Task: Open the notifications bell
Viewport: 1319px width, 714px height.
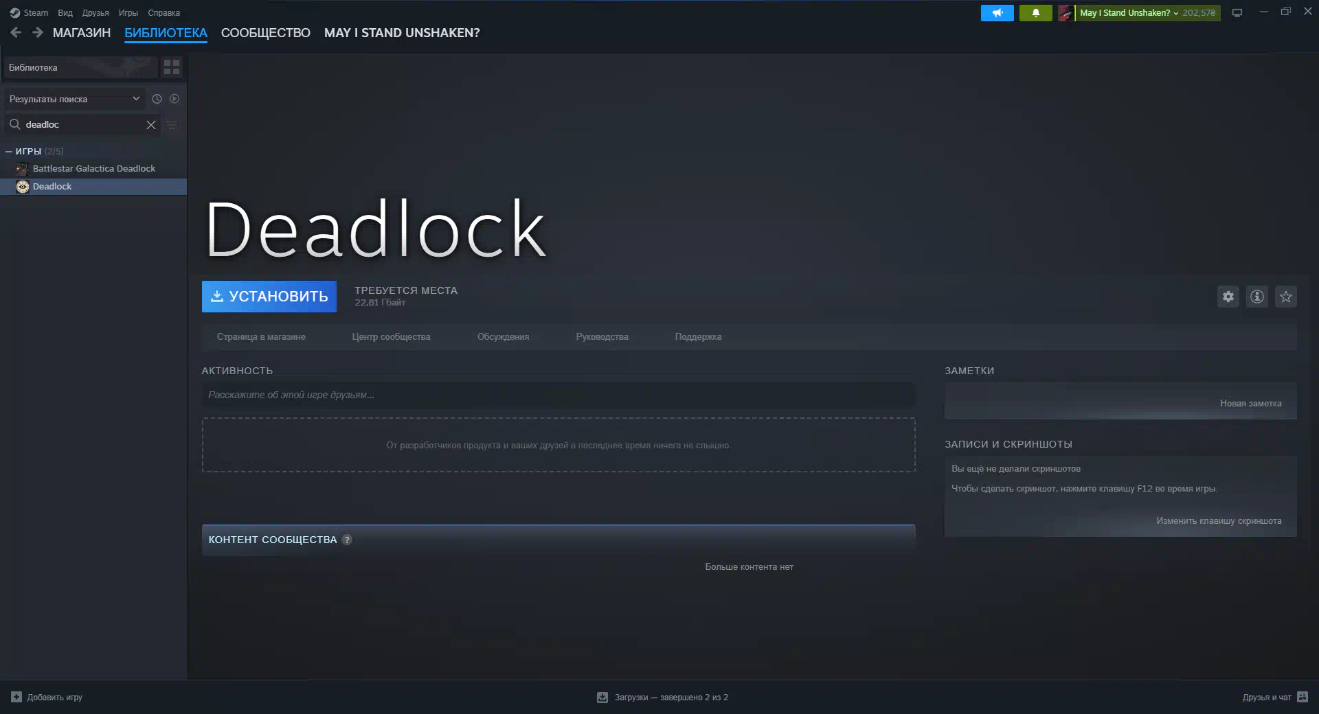Action: [x=1035, y=13]
